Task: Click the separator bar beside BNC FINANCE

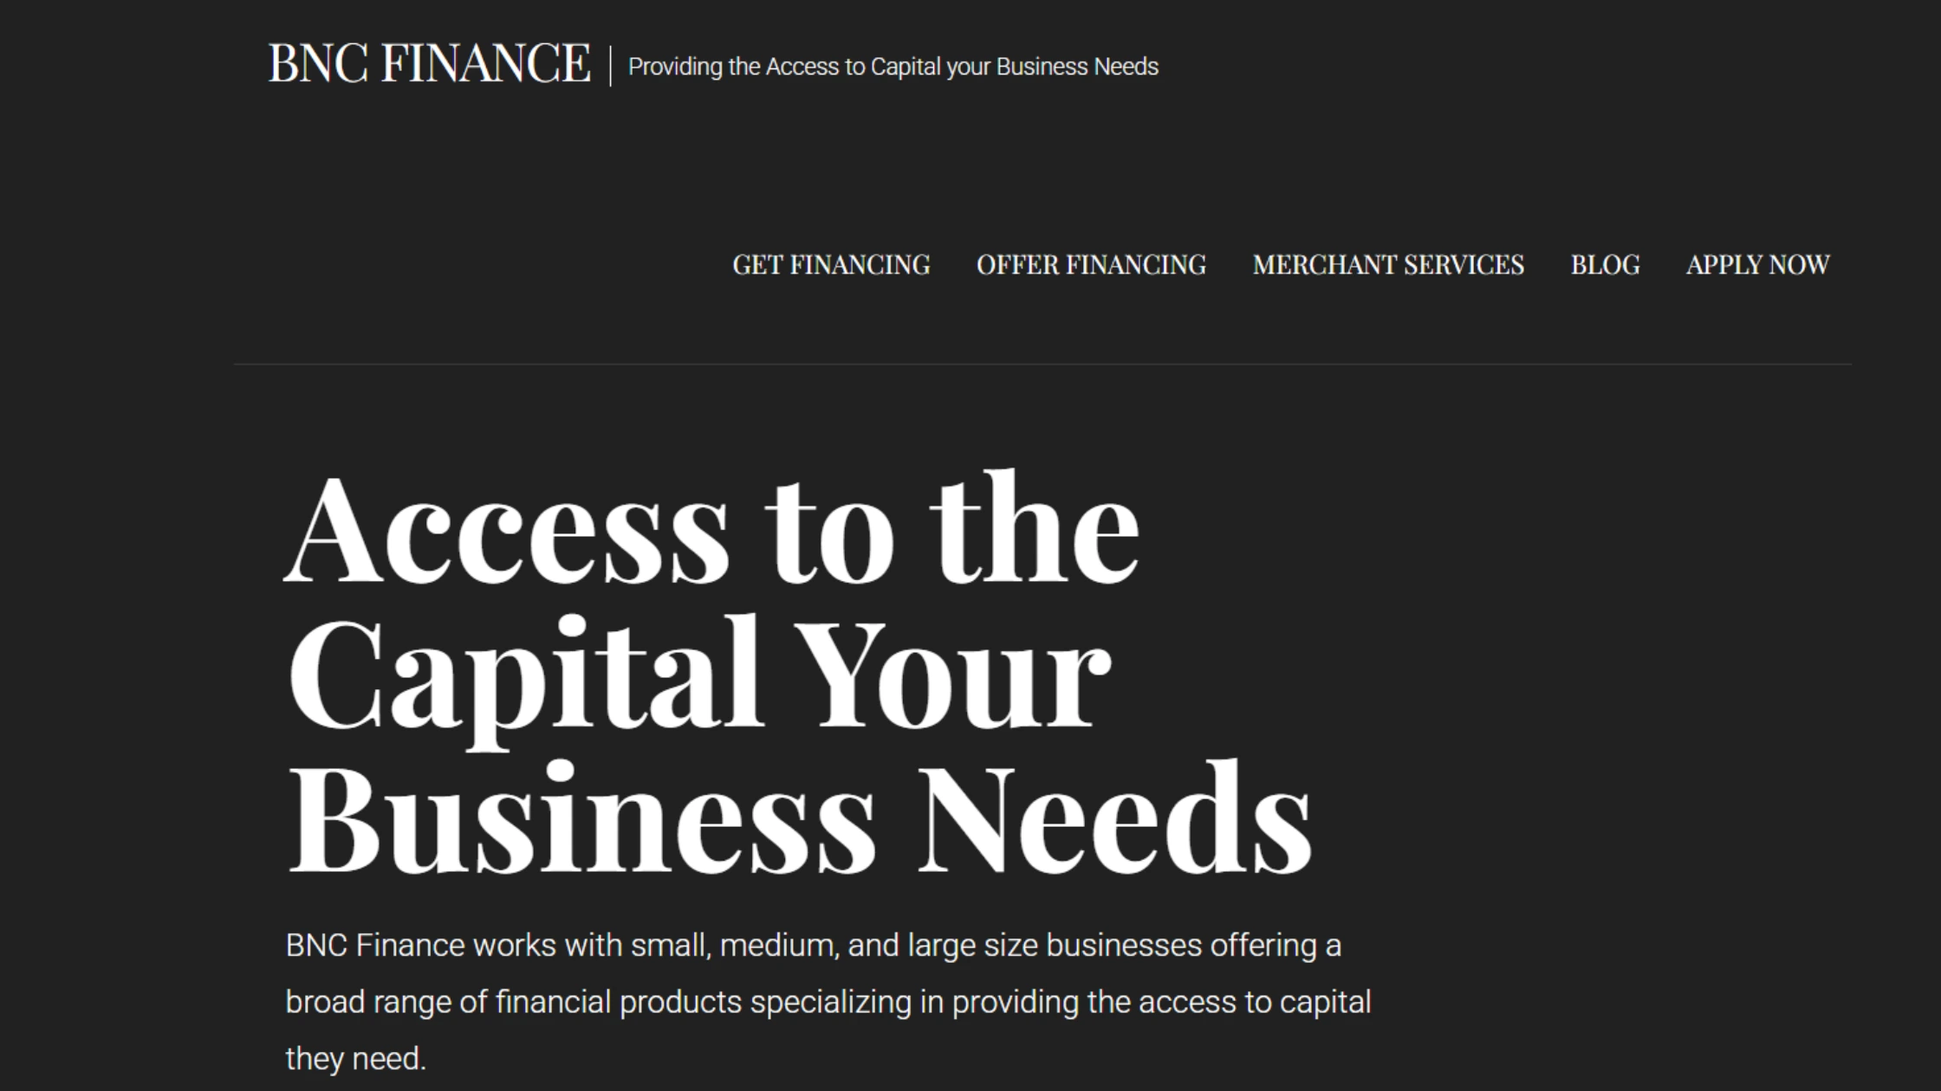Action: coord(612,63)
